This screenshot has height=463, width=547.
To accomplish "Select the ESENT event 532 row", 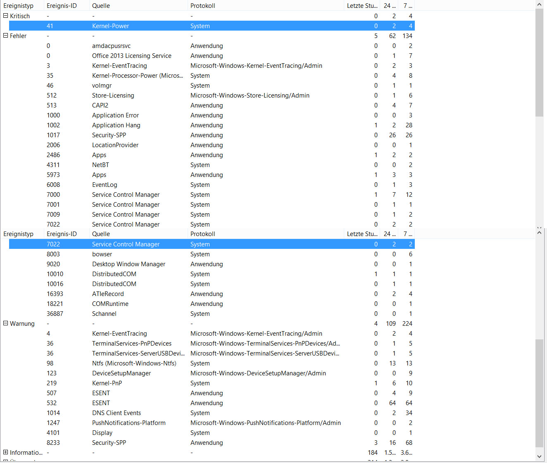I will 212,403.
